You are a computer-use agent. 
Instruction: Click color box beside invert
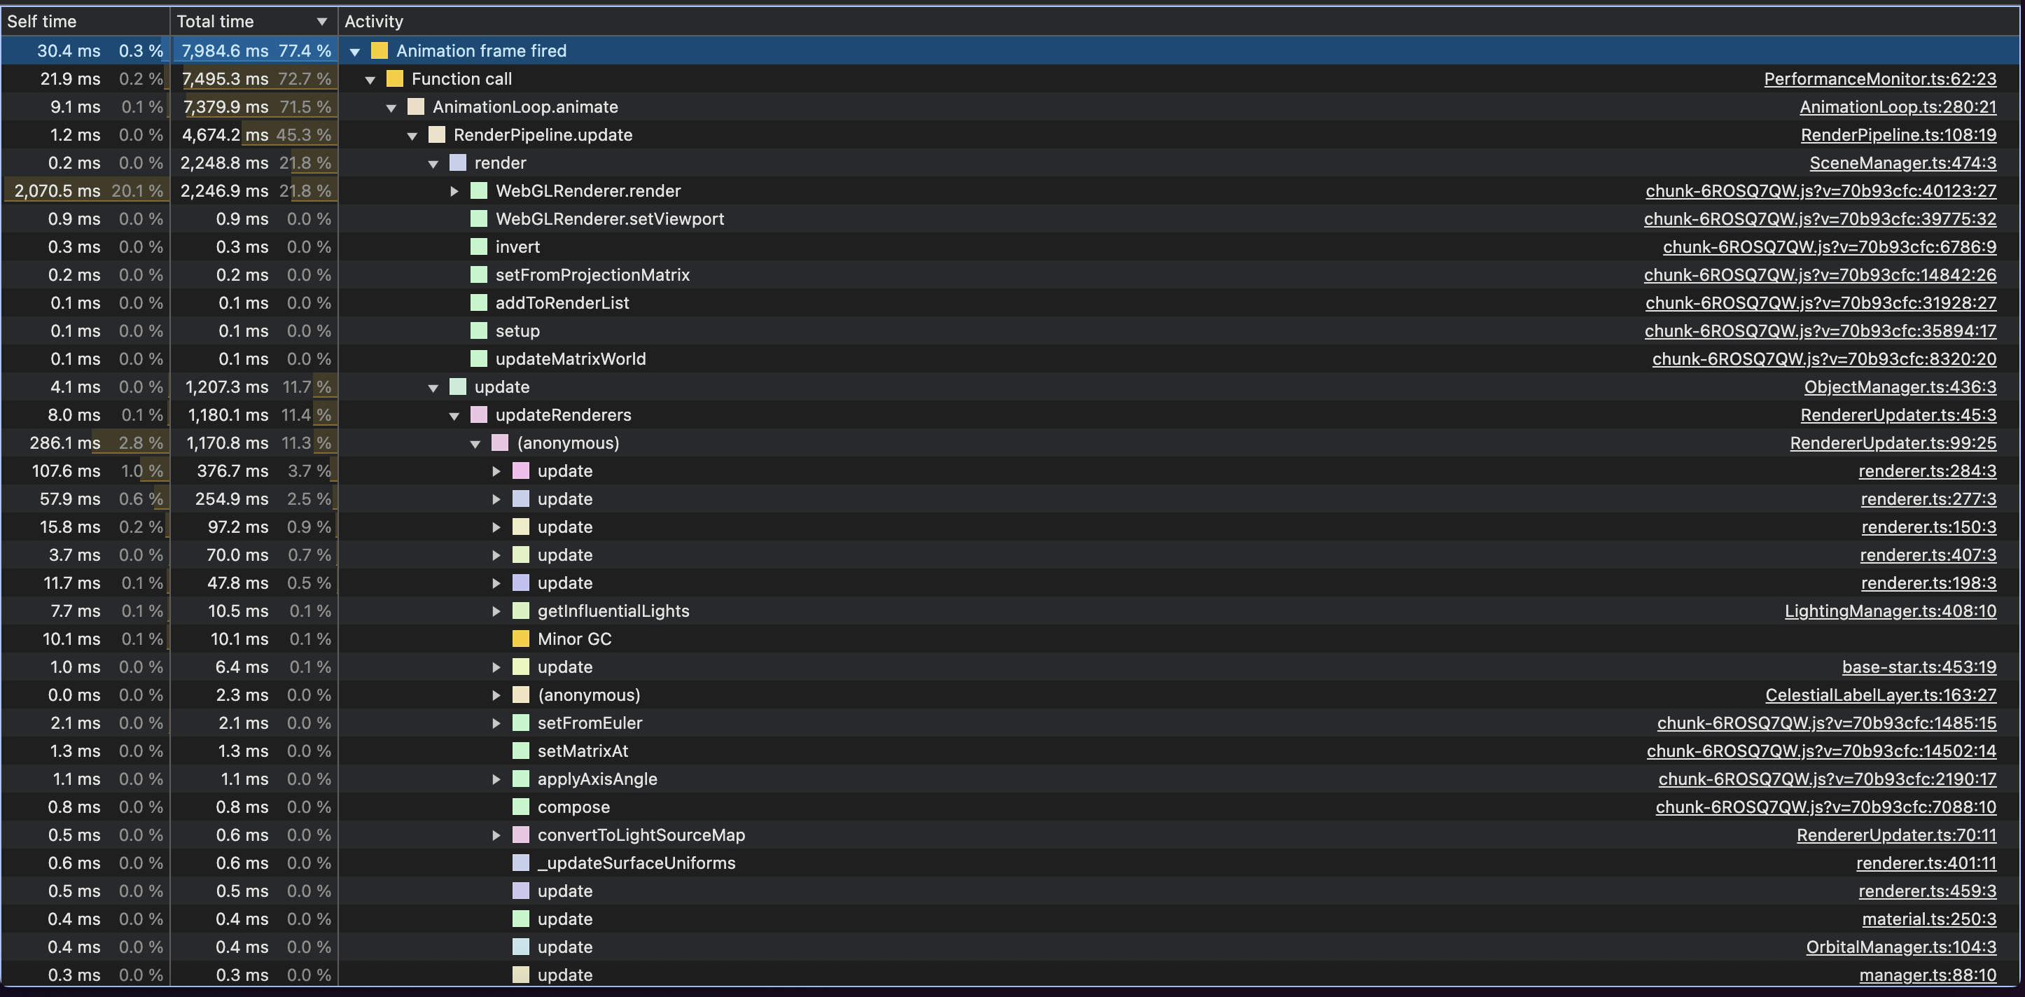click(479, 247)
